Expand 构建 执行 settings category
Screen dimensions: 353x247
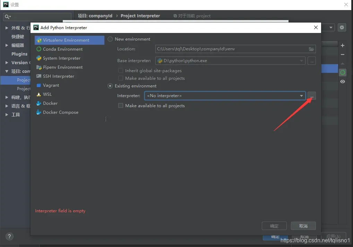pyautogui.click(x=7, y=97)
